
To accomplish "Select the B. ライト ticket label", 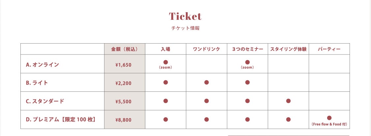I will [37, 83].
